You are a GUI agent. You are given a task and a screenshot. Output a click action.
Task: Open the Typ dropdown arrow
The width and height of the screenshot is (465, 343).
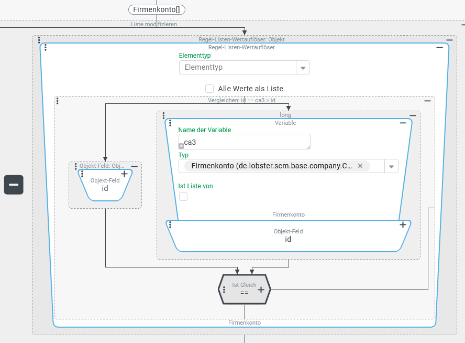[x=391, y=166]
